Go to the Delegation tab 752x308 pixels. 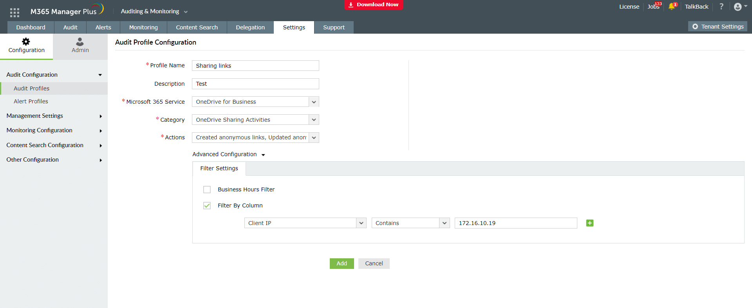click(x=250, y=27)
